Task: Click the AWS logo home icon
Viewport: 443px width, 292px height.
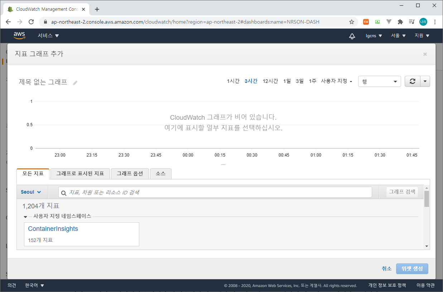Action: (19, 35)
